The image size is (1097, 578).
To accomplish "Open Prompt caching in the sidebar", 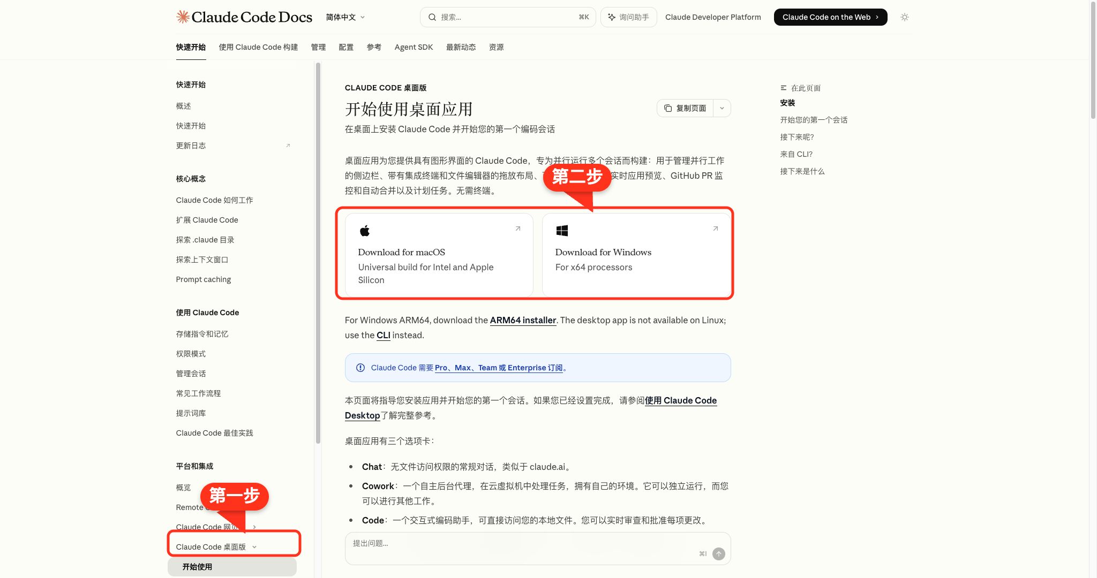I will (204, 279).
